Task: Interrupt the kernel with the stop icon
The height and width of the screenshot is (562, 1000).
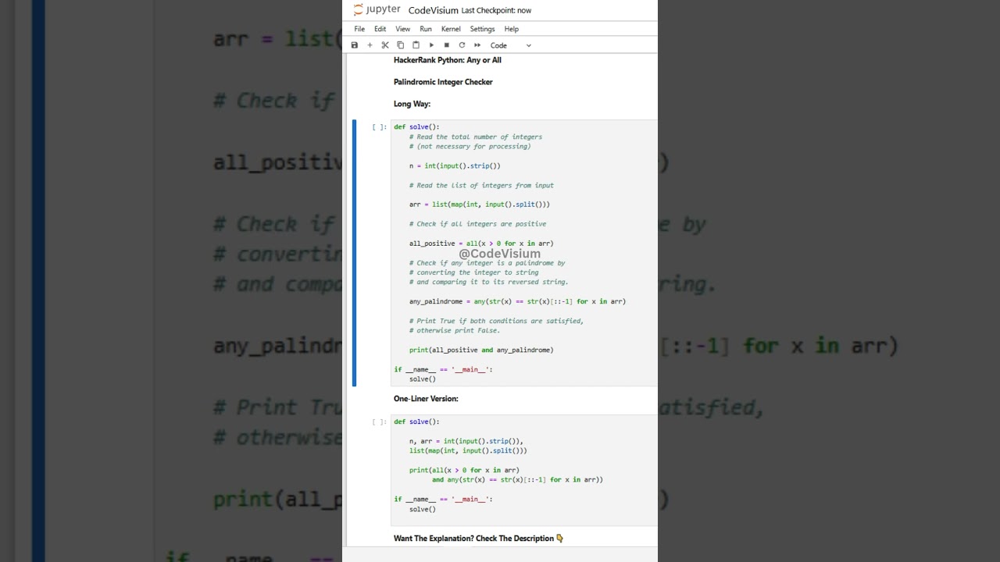Action: pos(446,45)
